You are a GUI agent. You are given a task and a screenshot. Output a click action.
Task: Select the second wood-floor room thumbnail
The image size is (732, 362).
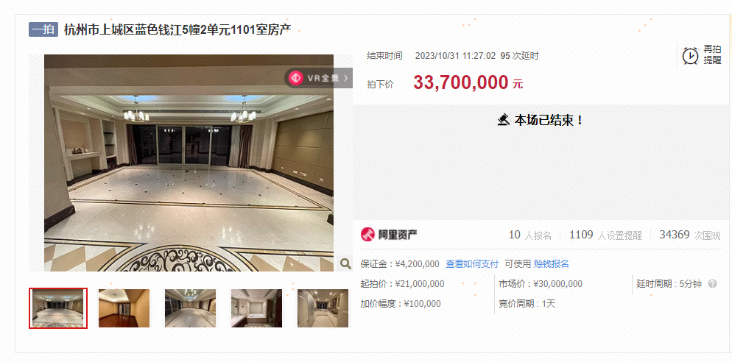pyautogui.click(x=124, y=308)
